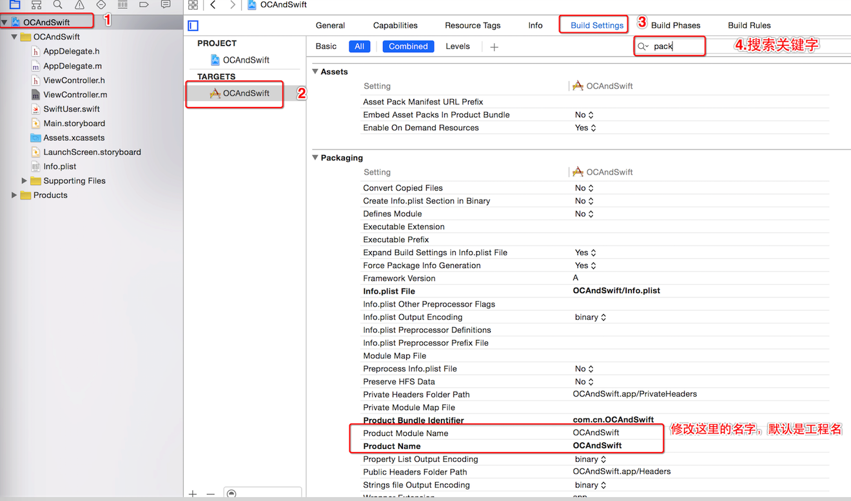Select Product Bundle Identifier value com.cn.OCAndSwift
851x501 pixels.
(613, 420)
